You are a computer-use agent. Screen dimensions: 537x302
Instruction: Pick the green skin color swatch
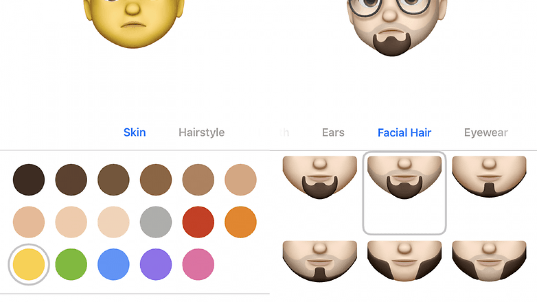pyautogui.click(x=71, y=264)
